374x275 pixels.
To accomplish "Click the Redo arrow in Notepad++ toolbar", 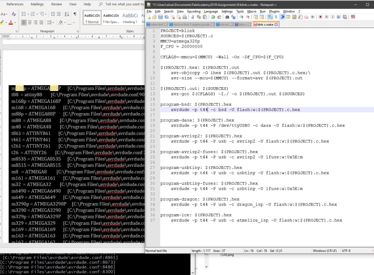I will (x=219, y=17).
